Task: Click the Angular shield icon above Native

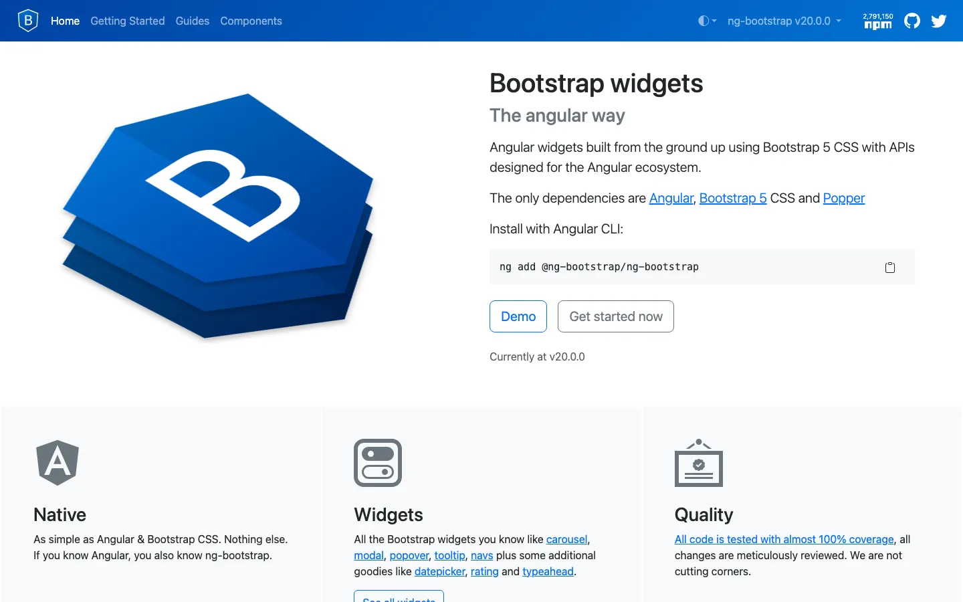Action: pyautogui.click(x=58, y=463)
